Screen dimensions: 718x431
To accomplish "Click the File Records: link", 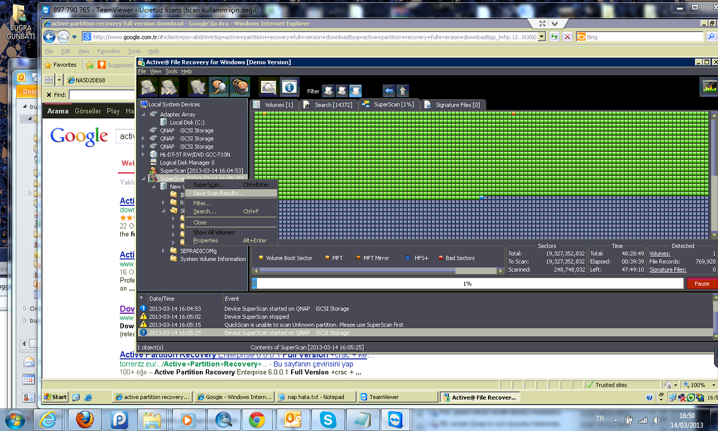I will 665,262.
